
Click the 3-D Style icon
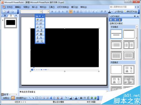95,98
